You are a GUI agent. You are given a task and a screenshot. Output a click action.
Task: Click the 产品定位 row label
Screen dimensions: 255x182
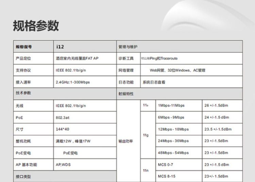pos(23,58)
